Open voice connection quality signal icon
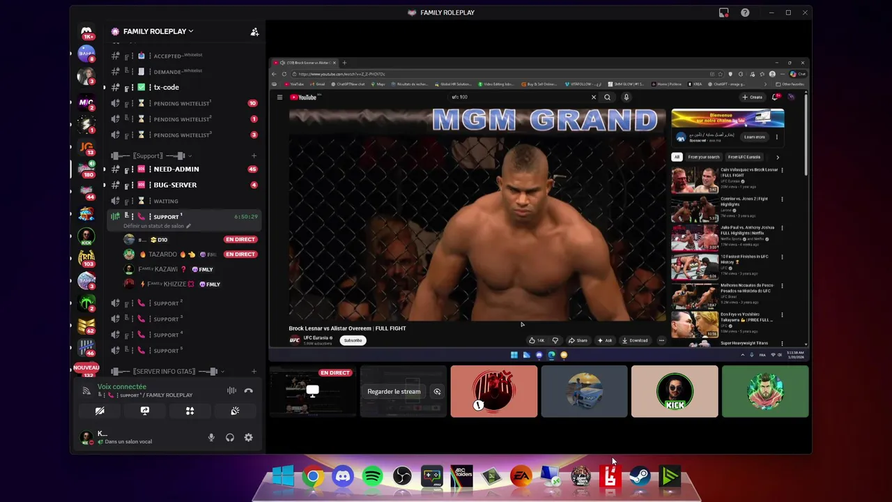This screenshot has width=892, height=502. 86,391
